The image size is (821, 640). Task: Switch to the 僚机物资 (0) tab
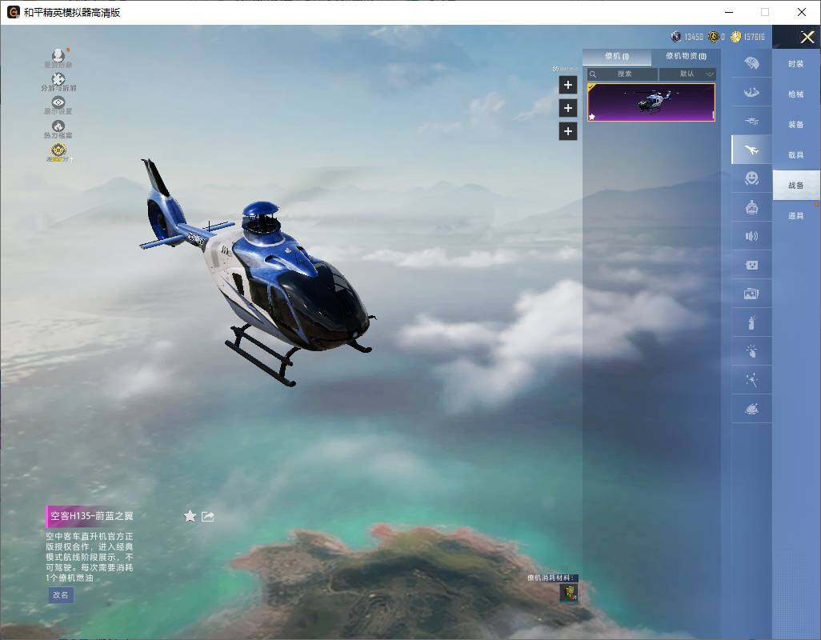pyautogui.click(x=686, y=56)
